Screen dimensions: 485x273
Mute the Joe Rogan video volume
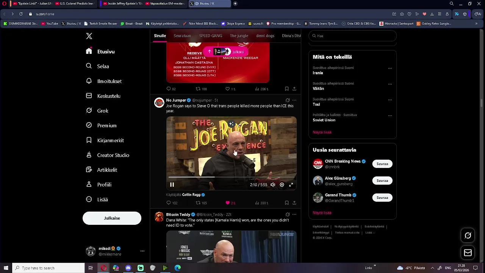tap(273, 185)
